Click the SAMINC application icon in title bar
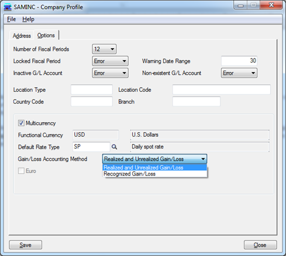Viewport: 286px width, 256px height. pyautogui.click(x=8, y=7)
